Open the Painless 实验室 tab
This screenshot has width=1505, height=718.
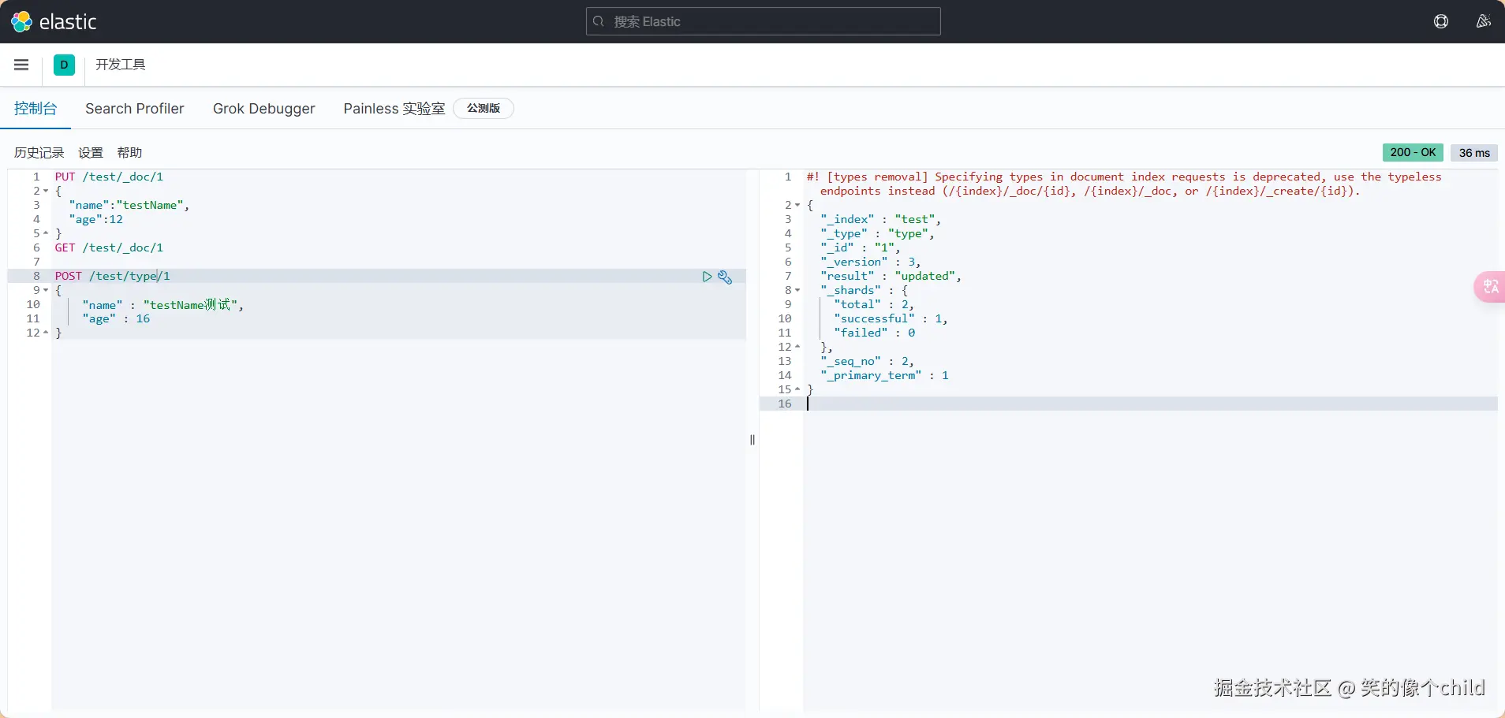point(394,109)
